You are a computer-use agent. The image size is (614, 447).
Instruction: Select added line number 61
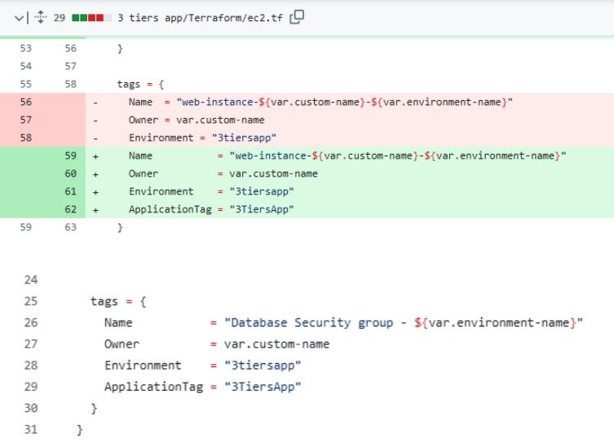click(69, 191)
